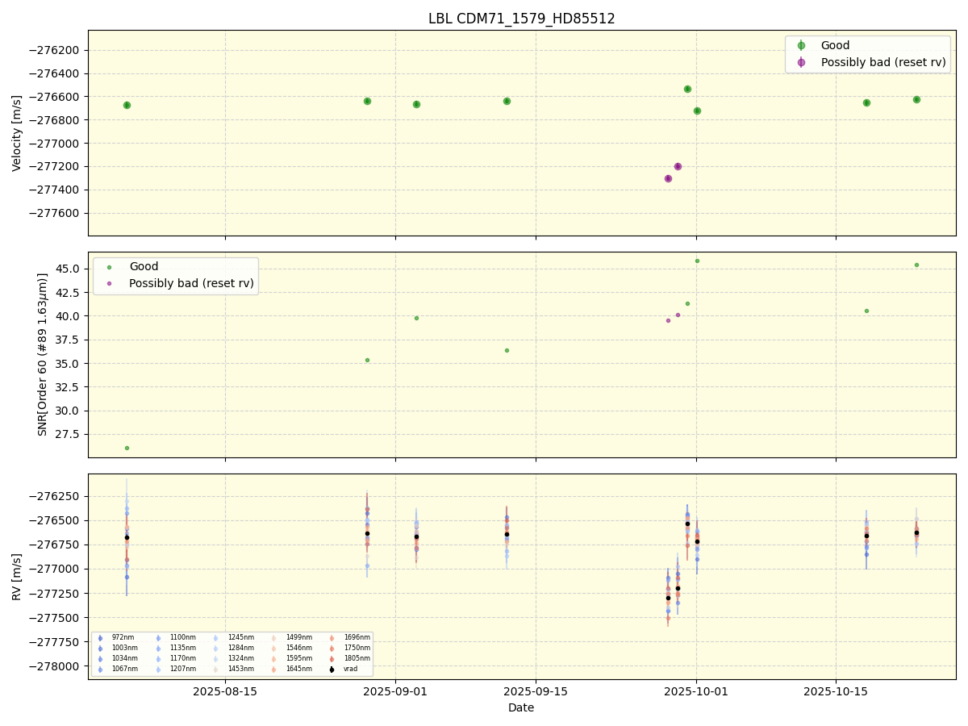Click the 1034nm legend marker

(x=100, y=659)
